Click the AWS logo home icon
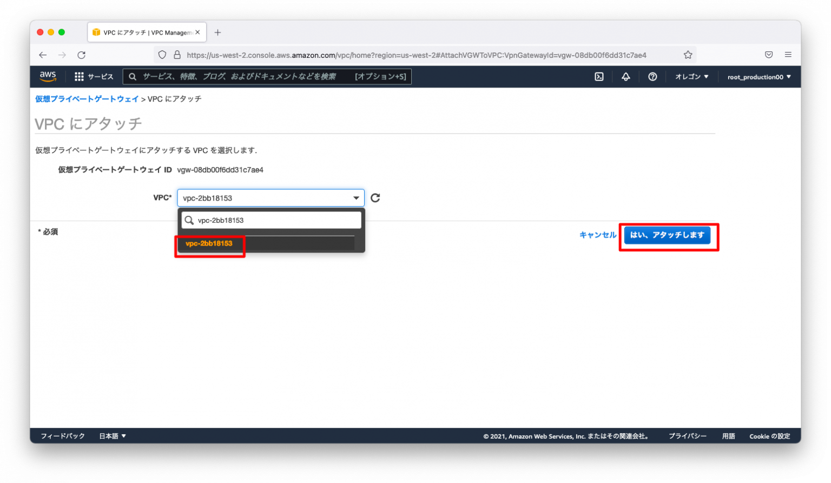 pos(48,77)
